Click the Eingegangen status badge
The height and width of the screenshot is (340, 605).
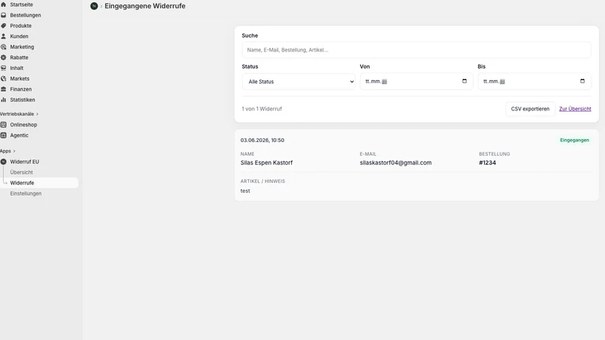pyautogui.click(x=575, y=141)
